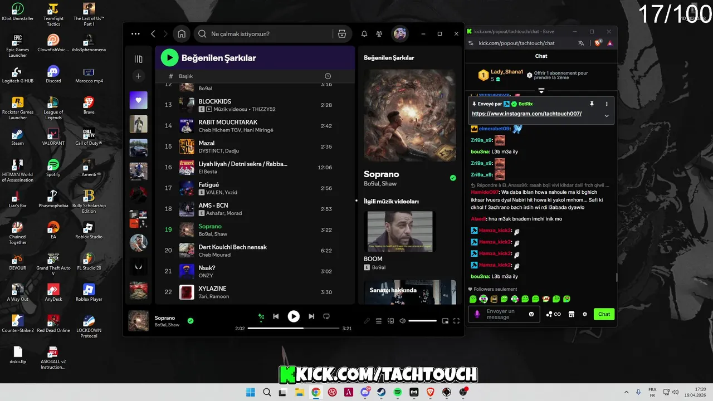
Task: Toggle repeat mode
Action: [326, 316]
